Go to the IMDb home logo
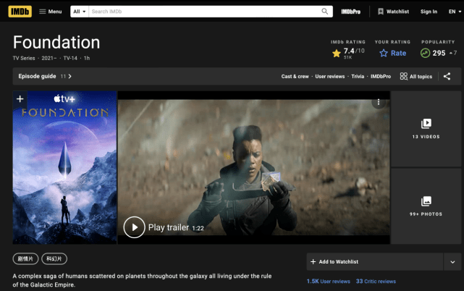Viewport: 464px width, 291px height. [x=20, y=12]
